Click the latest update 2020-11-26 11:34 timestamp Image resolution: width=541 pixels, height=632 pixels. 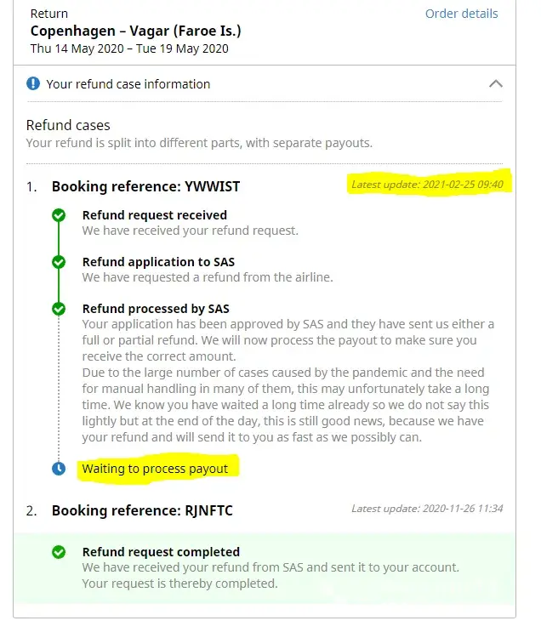(x=427, y=509)
